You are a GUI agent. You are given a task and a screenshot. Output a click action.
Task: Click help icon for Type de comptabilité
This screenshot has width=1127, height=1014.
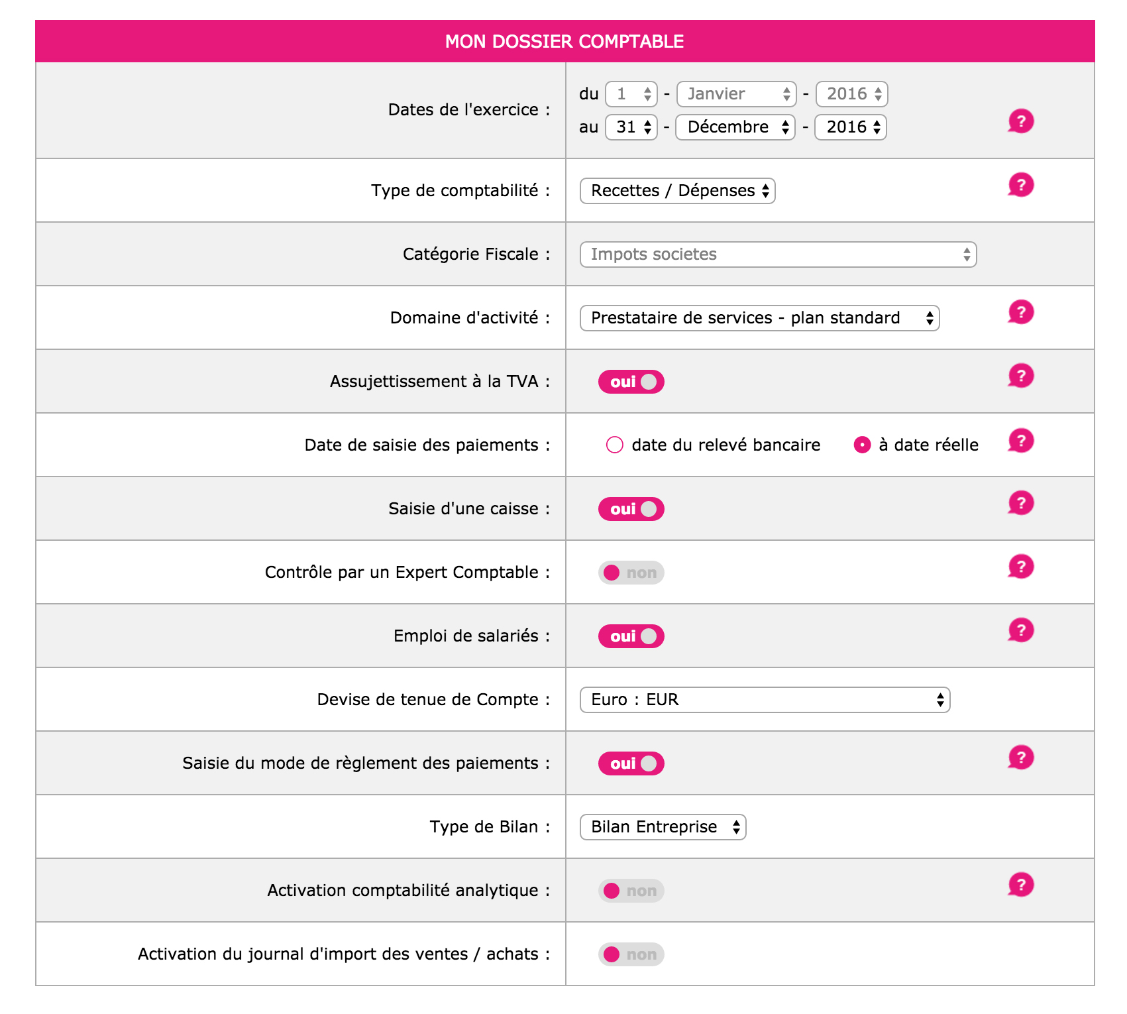(x=1020, y=185)
